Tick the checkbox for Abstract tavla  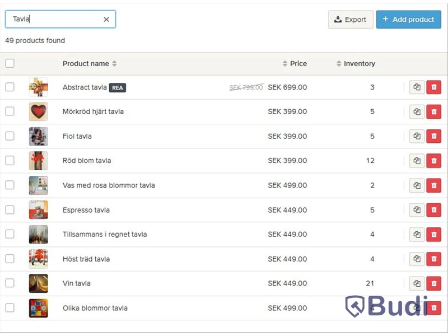10,87
